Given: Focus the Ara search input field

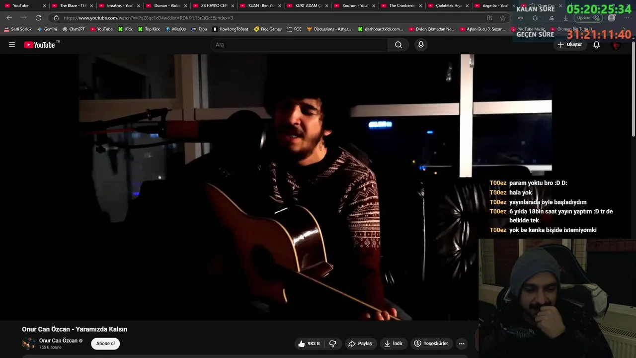Looking at the screenshot, I should (x=300, y=45).
